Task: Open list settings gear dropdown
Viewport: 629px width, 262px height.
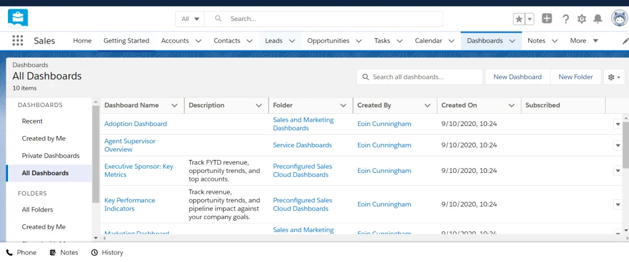Action: pyautogui.click(x=614, y=77)
